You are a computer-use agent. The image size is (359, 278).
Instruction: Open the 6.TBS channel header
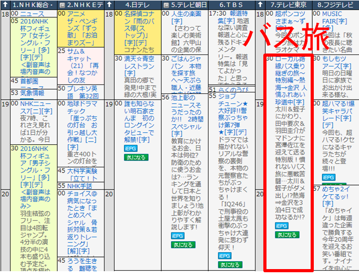[231, 5]
